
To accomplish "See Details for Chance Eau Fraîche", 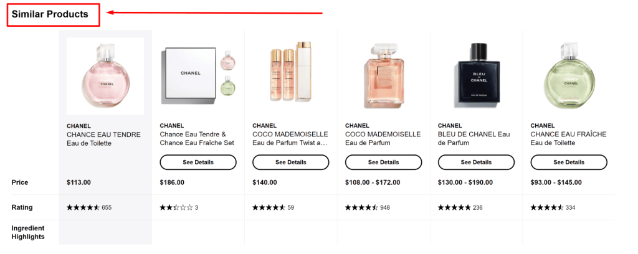I will [568, 162].
